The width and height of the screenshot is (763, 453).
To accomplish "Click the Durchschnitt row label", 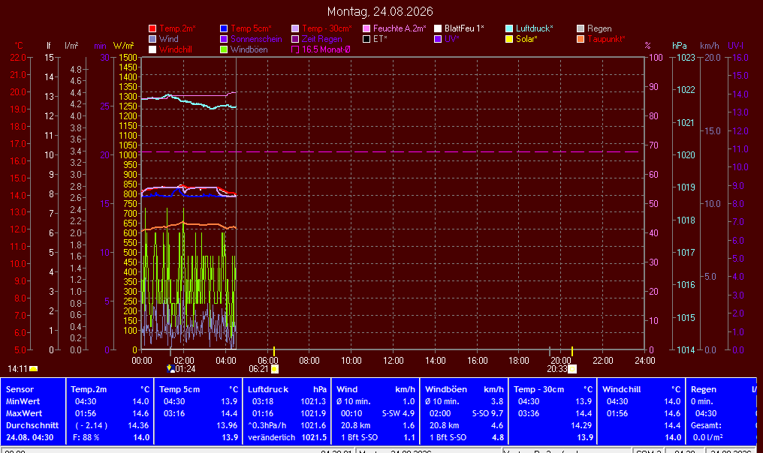I will [x=32, y=425].
